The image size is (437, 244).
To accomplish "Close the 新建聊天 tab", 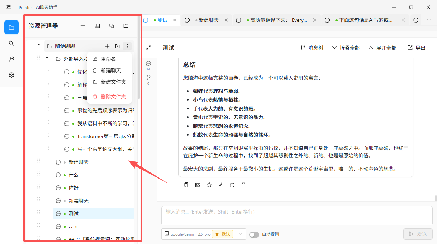I will pyautogui.click(x=226, y=20).
